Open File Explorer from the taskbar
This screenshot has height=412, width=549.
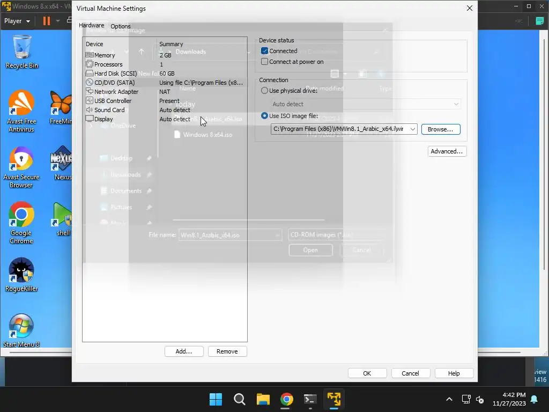pyautogui.click(x=263, y=399)
